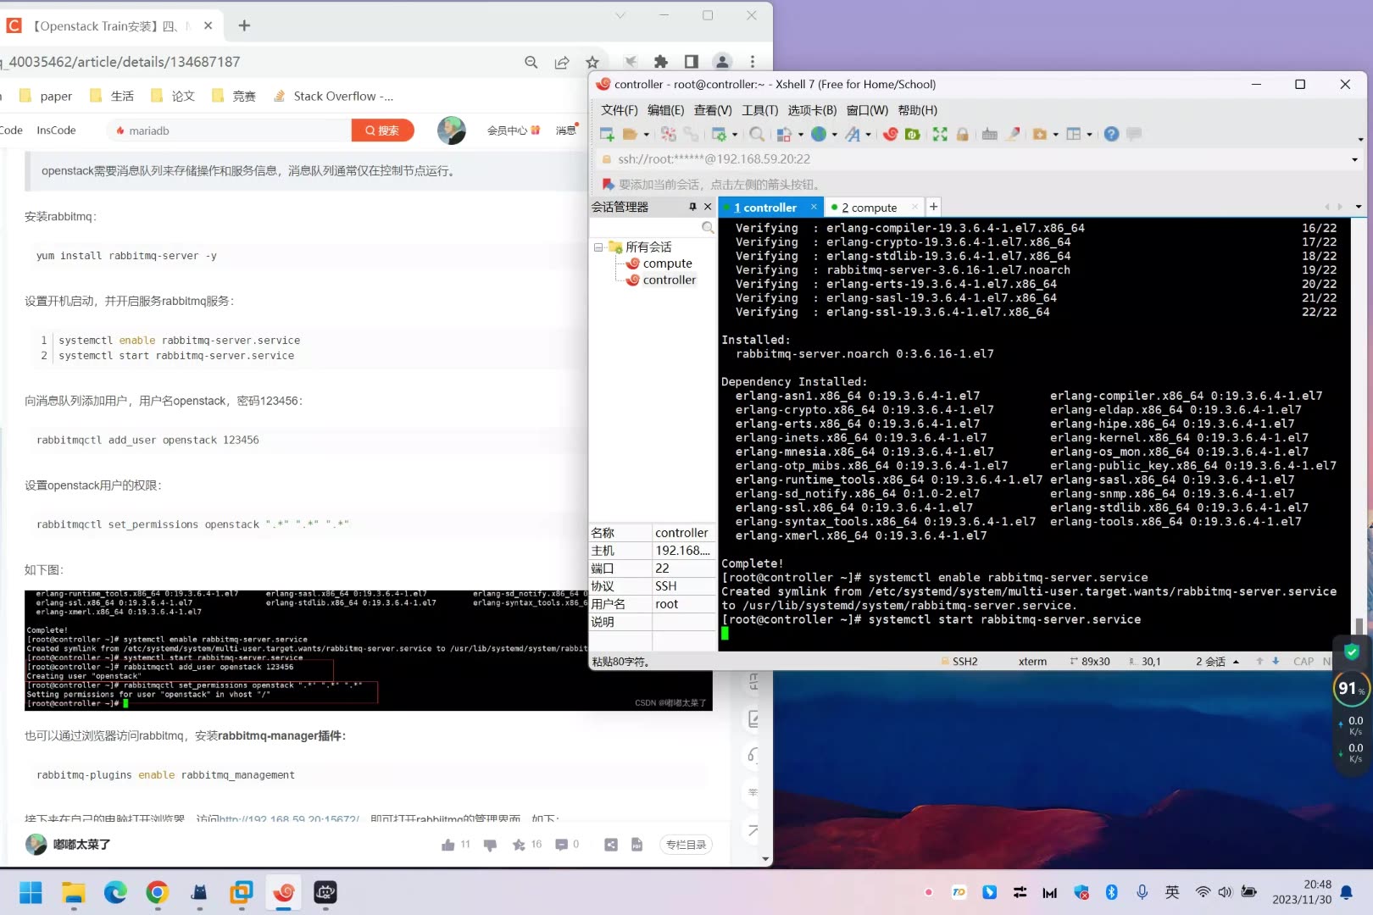
Task: Open the Windows Start button
Action: coord(31,892)
